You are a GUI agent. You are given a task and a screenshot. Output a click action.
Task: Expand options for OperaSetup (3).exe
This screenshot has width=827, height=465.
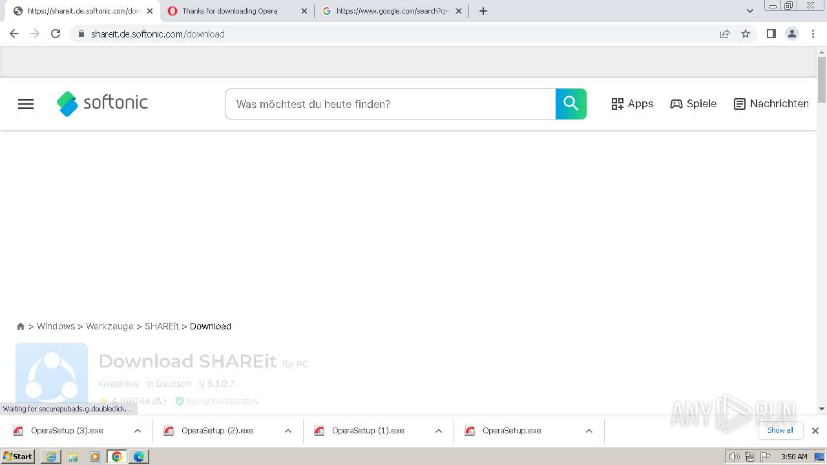coord(138,431)
